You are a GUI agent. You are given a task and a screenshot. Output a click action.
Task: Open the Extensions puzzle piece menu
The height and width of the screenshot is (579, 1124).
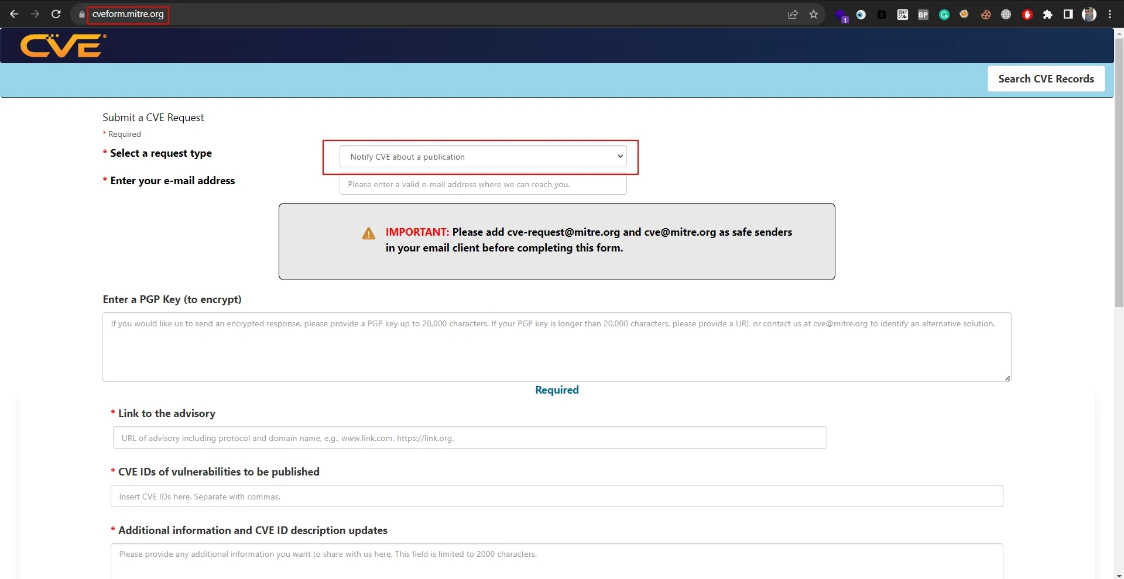click(x=1047, y=15)
